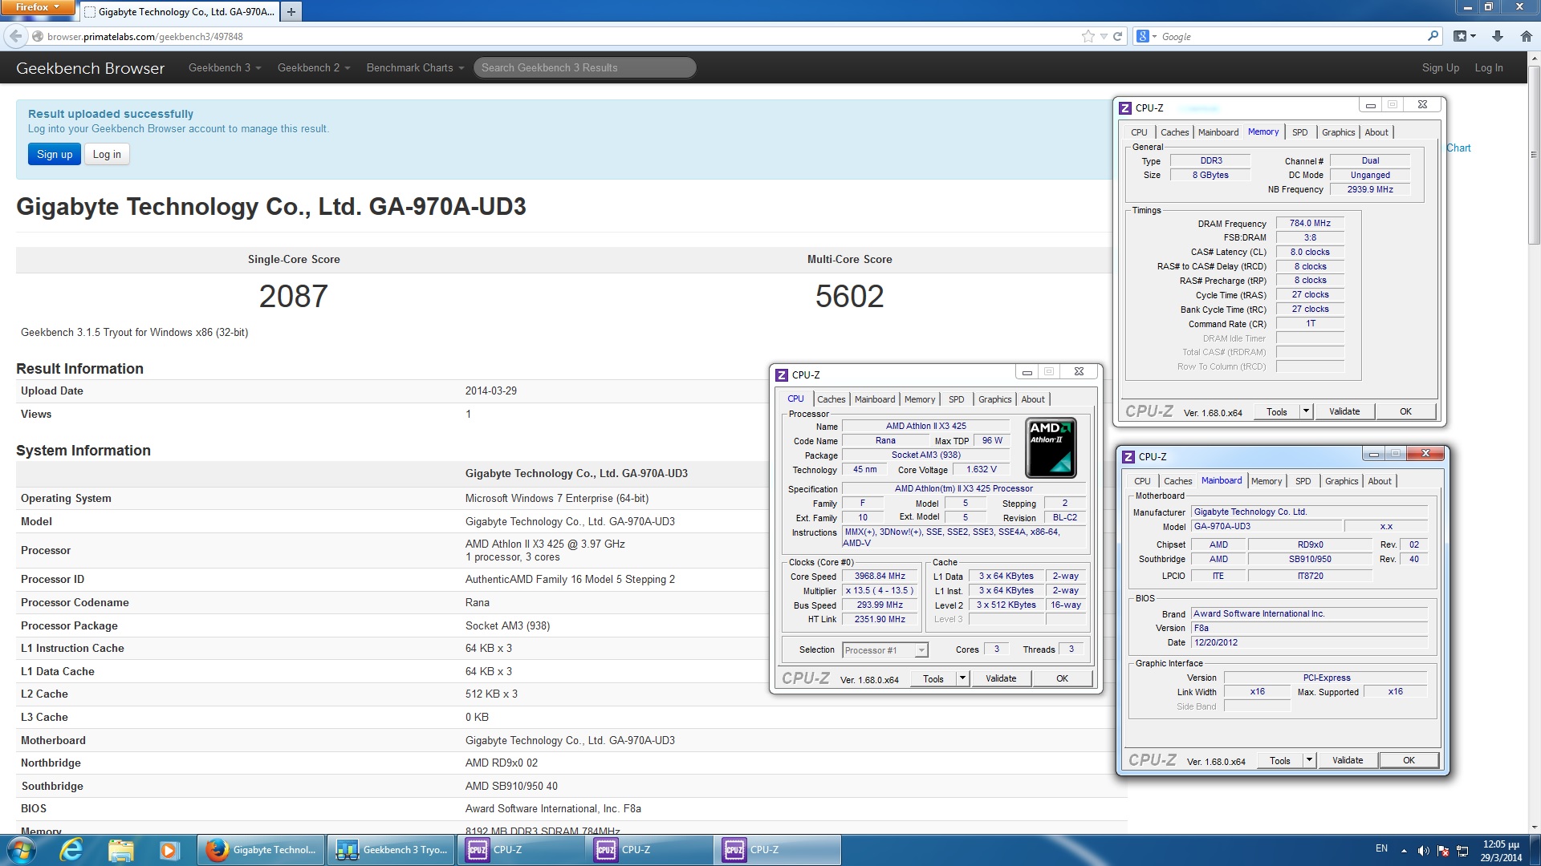Image resolution: width=1541 pixels, height=866 pixels.
Task: Click the volume speaker tray icon
Action: (x=1423, y=851)
